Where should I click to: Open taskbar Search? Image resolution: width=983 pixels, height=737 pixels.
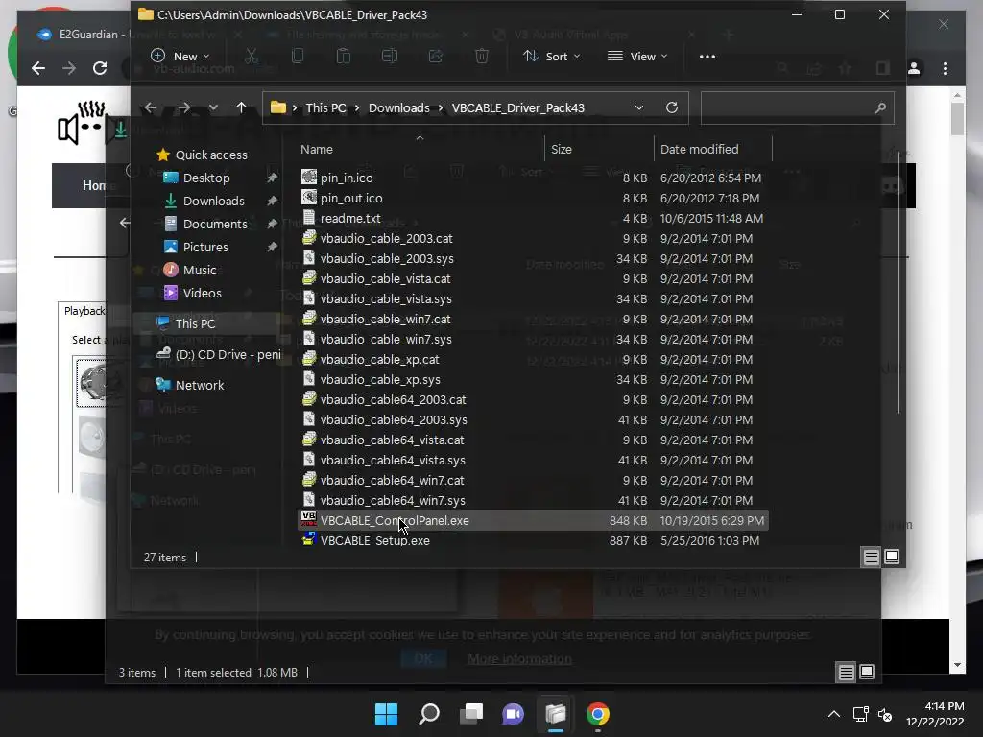429,714
